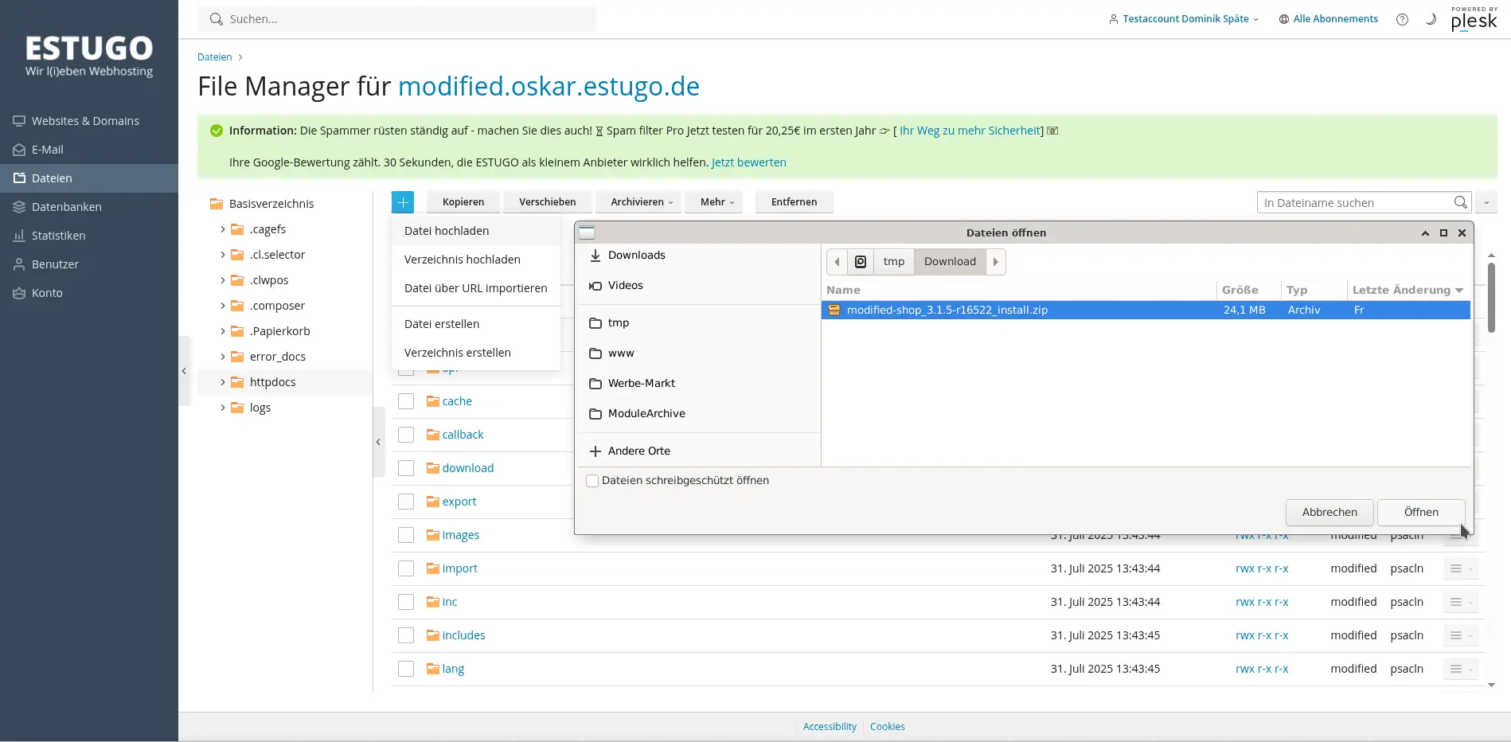Click the blue plus add button
Image resolution: width=1511 pixels, height=742 pixels.
click(x=403, y=202)
